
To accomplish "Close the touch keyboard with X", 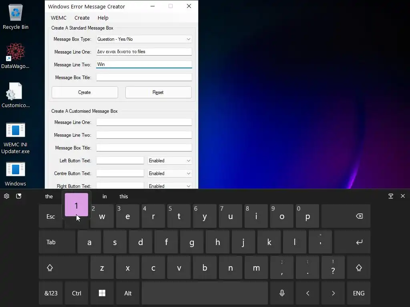I will pos(403,196).
